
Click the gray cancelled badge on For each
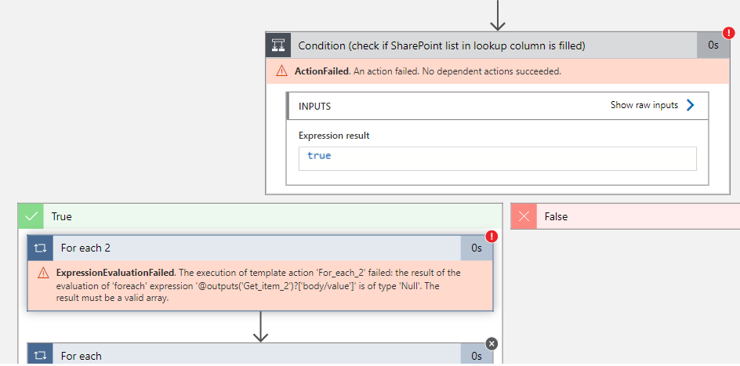point(492,343)
